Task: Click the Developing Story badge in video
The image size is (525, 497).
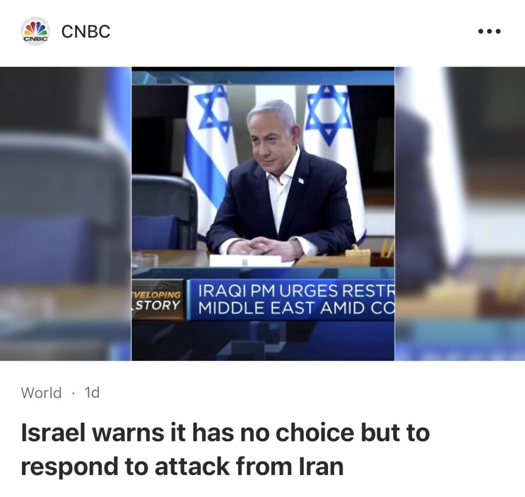Action: tap(158, 300)
